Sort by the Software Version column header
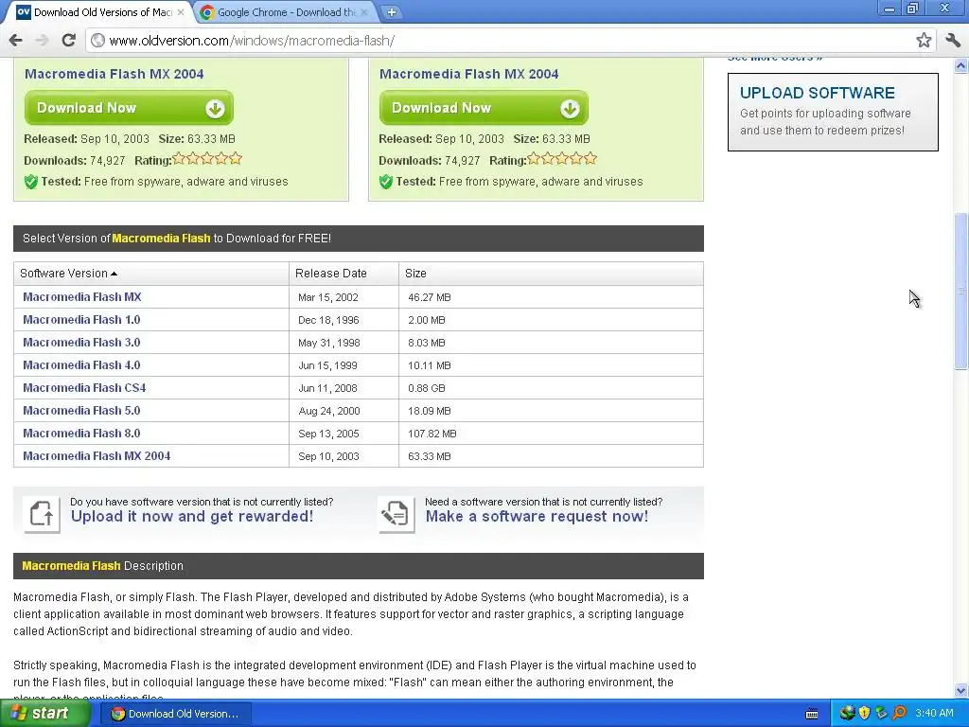 point(150,274)
